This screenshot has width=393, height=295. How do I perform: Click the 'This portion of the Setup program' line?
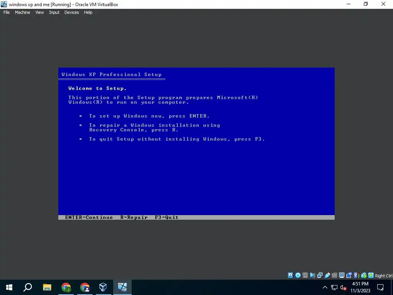pos(163,97)
